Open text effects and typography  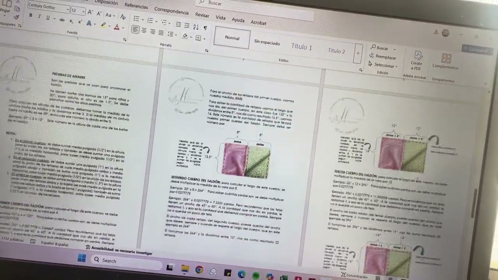pos(89,23)
